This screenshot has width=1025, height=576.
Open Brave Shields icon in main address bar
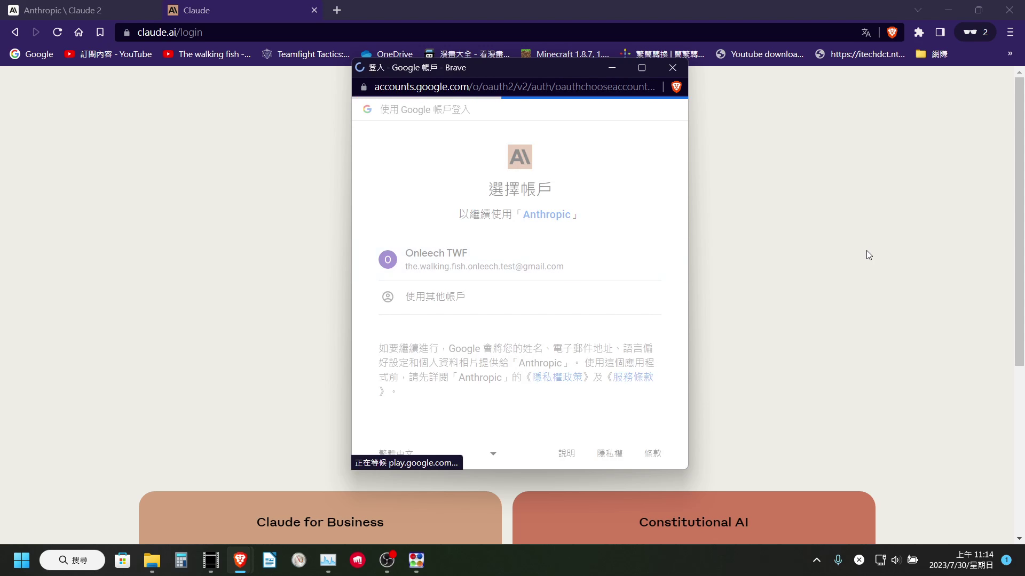coord(892,33)
